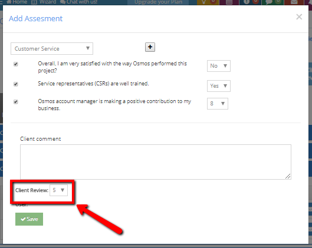Image resolution: width=312 pixels, height=248 pixels.
Task: Open the speech bubble messages icon in the top bar
Action: point(269,2)
